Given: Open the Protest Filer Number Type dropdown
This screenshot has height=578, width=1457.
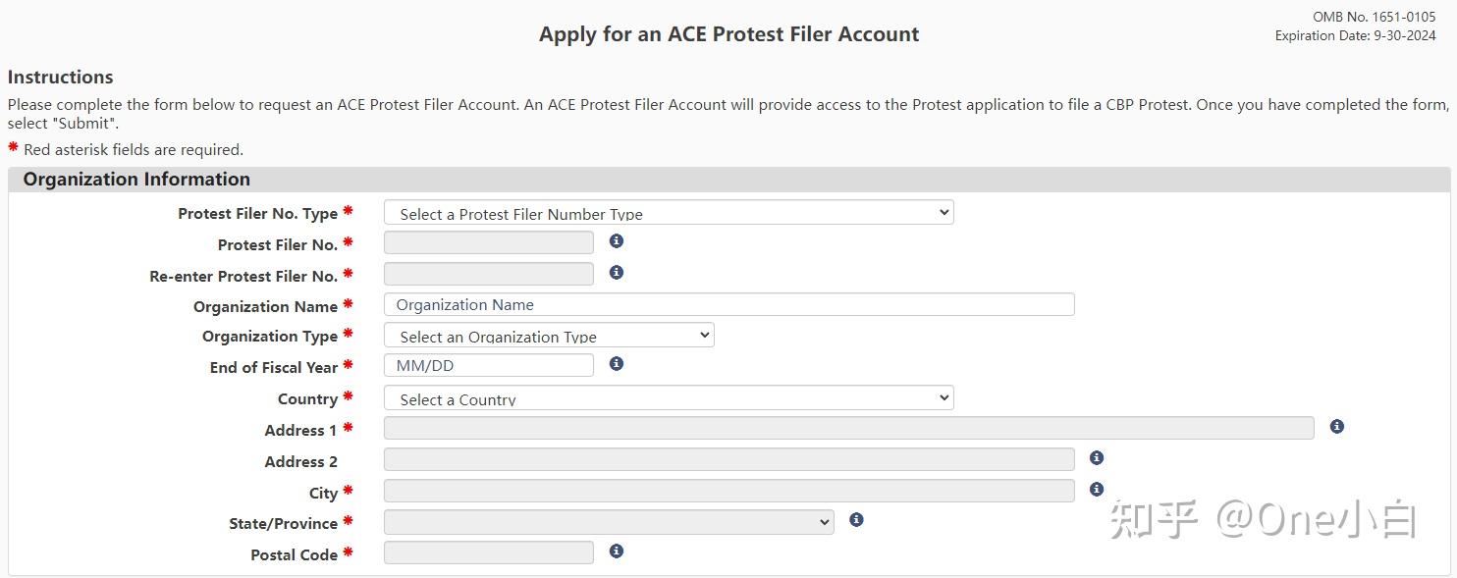Looking at the screenshot, I should [x=668, y=212].
